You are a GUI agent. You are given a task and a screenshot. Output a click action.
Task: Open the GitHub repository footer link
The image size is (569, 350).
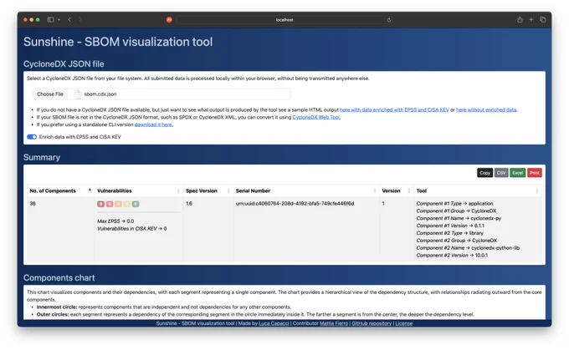pos(372,323)
